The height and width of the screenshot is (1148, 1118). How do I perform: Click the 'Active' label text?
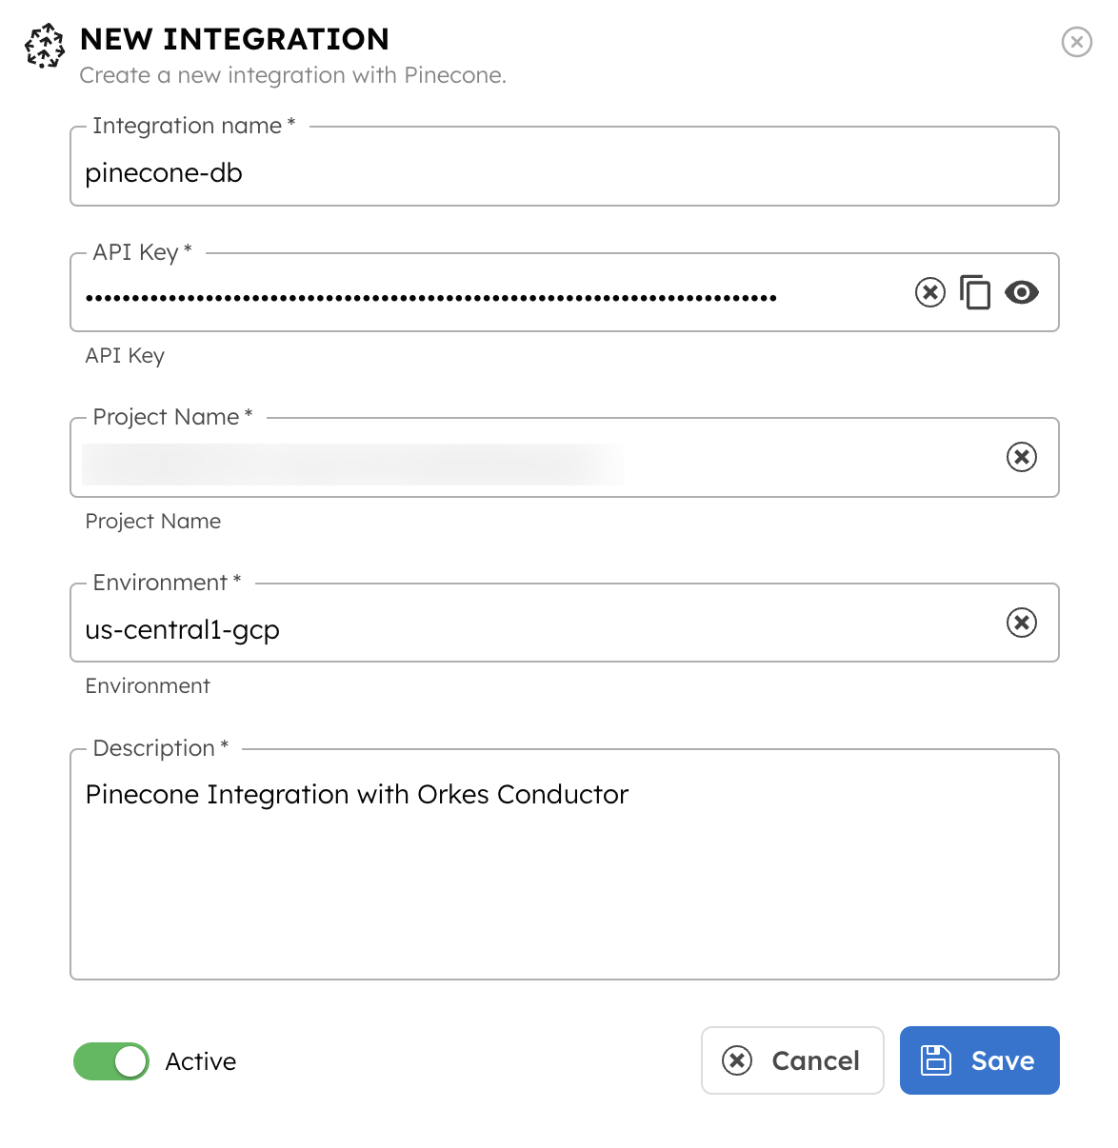tap(201, 1061)
